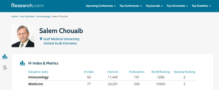Click Medicine H-index value 77
This screenshot has height=90, width=219.
89,84
